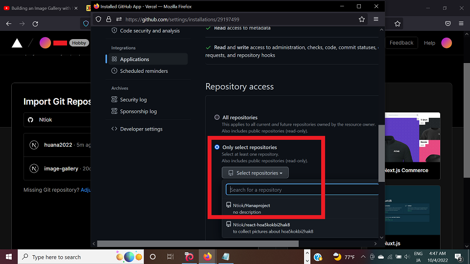Open the background browser's hamburger menu
470x264 pixels.
coord(461,23)
